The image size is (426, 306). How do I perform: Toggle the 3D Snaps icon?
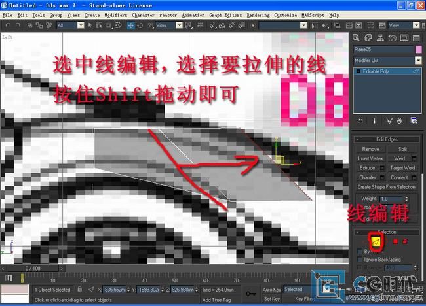click(x=212, y=25)
